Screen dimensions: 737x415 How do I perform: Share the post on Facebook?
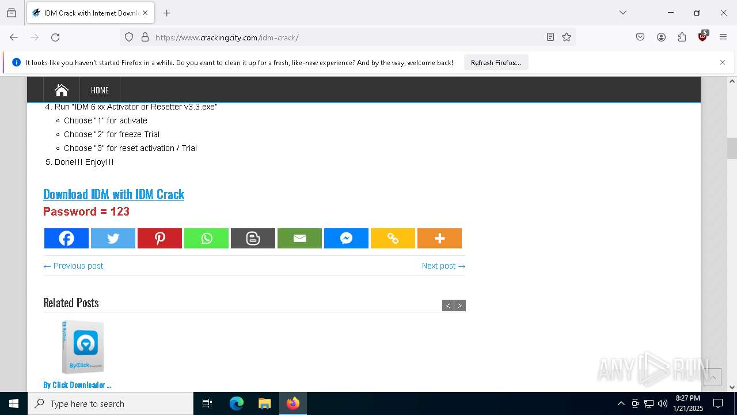pyautogui.click(x=66, y=239)
